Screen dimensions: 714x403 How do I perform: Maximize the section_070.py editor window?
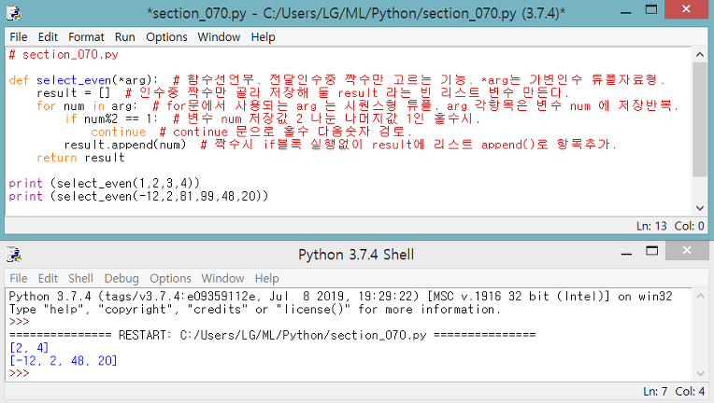point(651,10)
